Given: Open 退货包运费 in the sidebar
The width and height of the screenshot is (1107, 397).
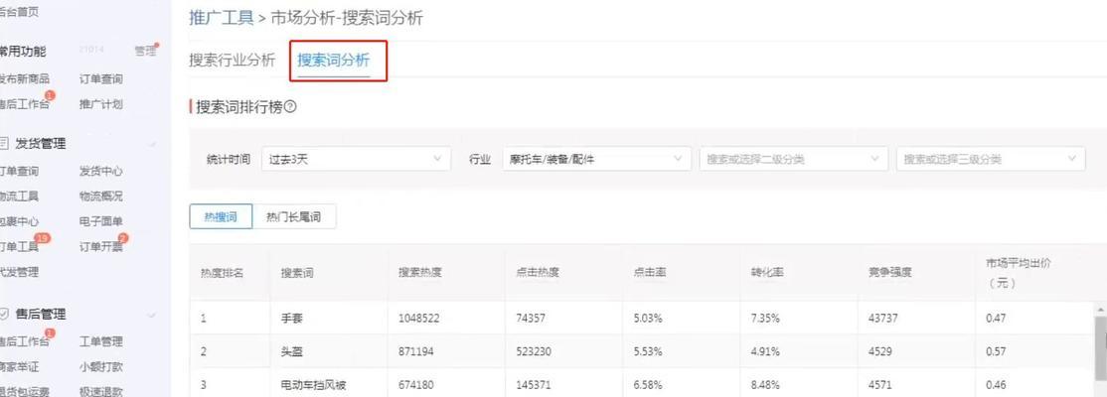Looking at the screenshot, I should 25,391.
